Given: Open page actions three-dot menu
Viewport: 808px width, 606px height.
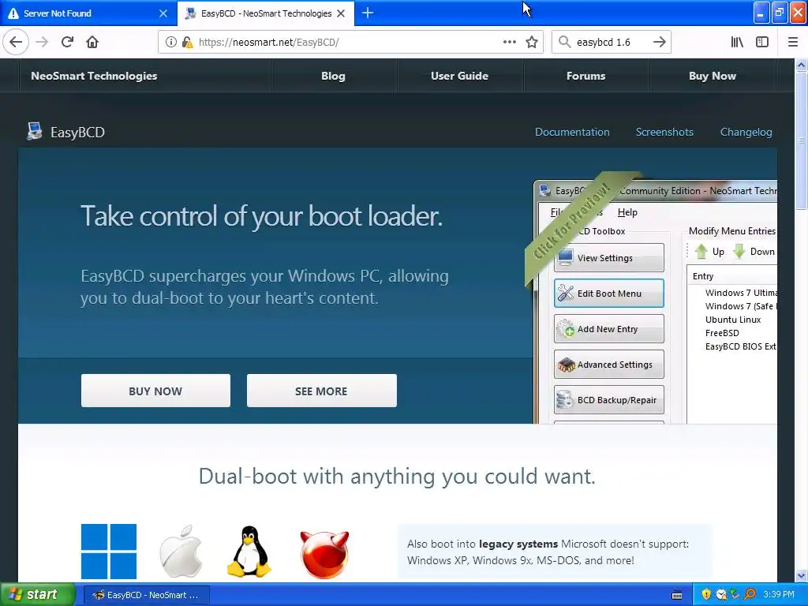Looking at the screenshot, I should (510, 43).
